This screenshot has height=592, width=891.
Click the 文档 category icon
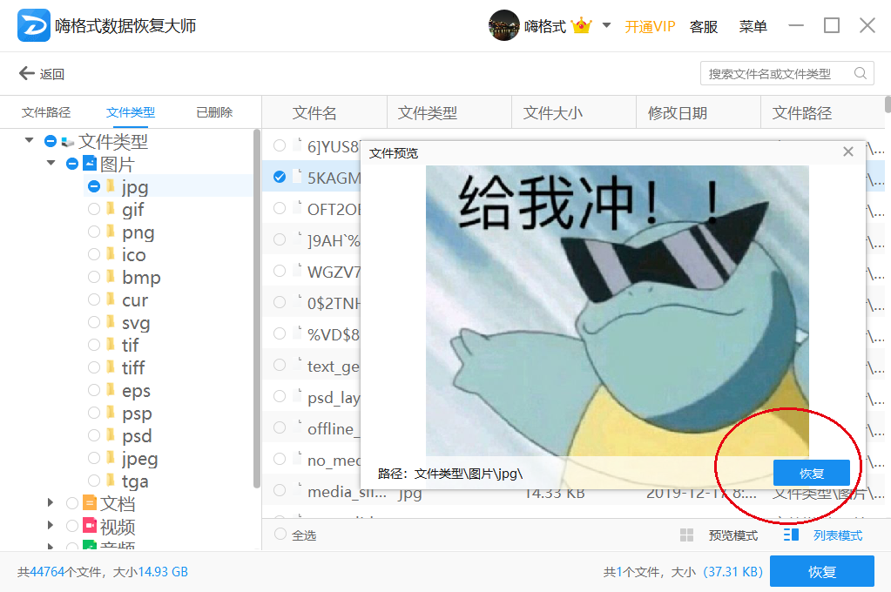click(x=90, y=503)
